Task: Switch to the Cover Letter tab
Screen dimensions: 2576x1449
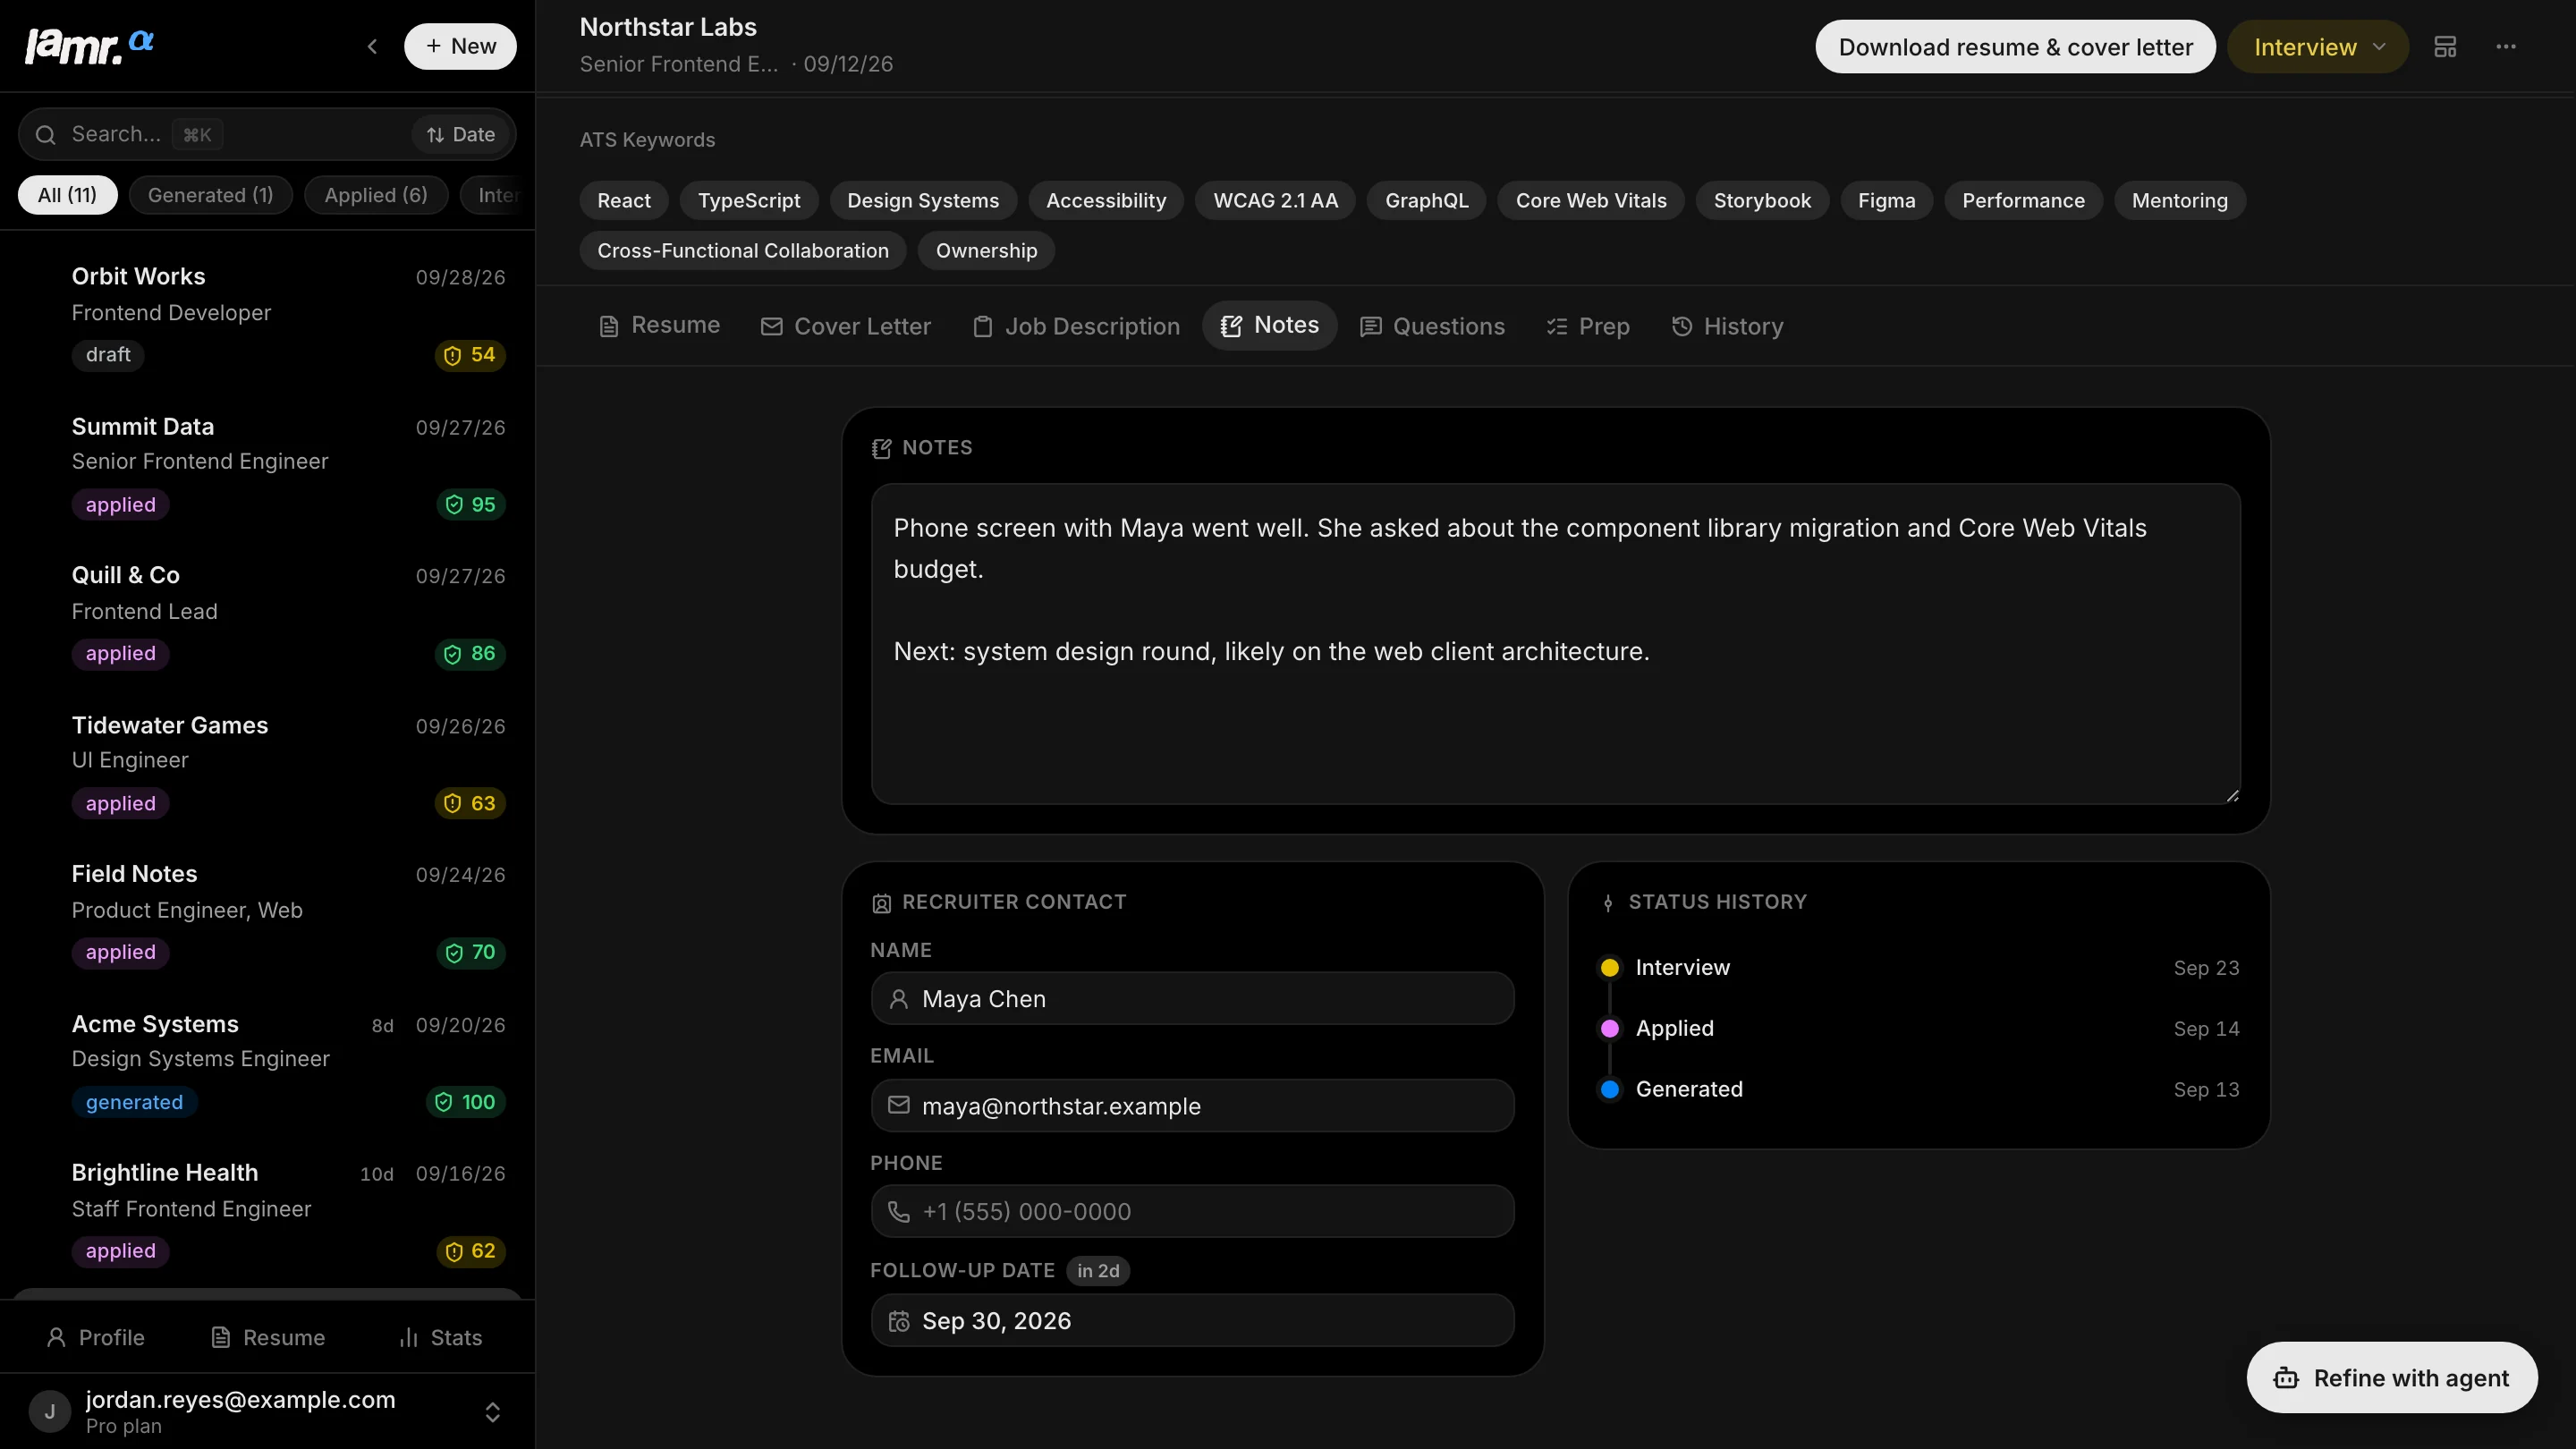Action: (x=846, y=326)
